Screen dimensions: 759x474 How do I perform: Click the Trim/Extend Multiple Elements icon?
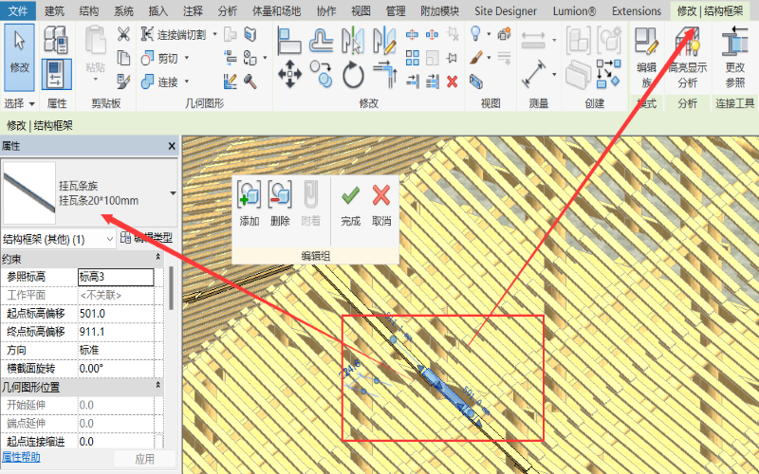(x=432, y=82)
